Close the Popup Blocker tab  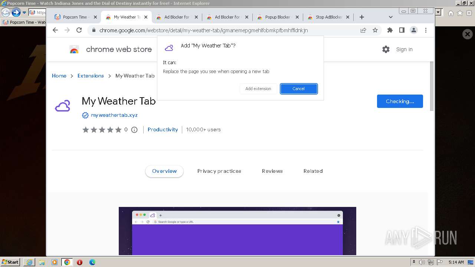tap(297, 17)
